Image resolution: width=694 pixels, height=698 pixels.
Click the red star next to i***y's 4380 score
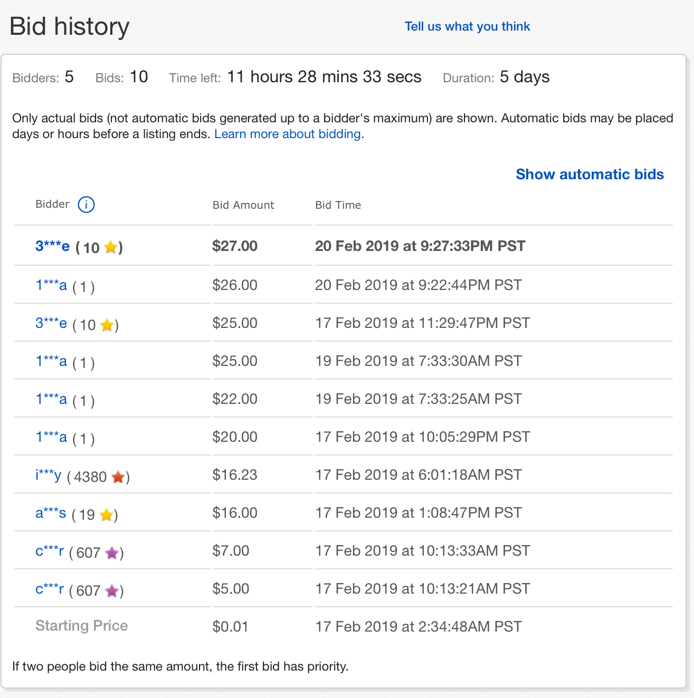(x=118, y=477)
